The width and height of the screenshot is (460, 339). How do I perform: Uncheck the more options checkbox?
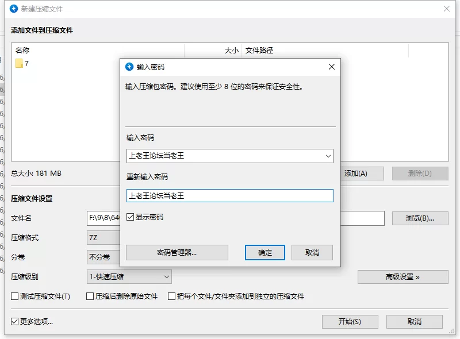tap(15, 322)
